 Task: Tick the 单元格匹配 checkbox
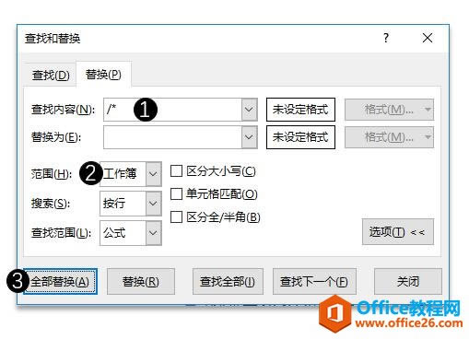[x=176, y=194]
